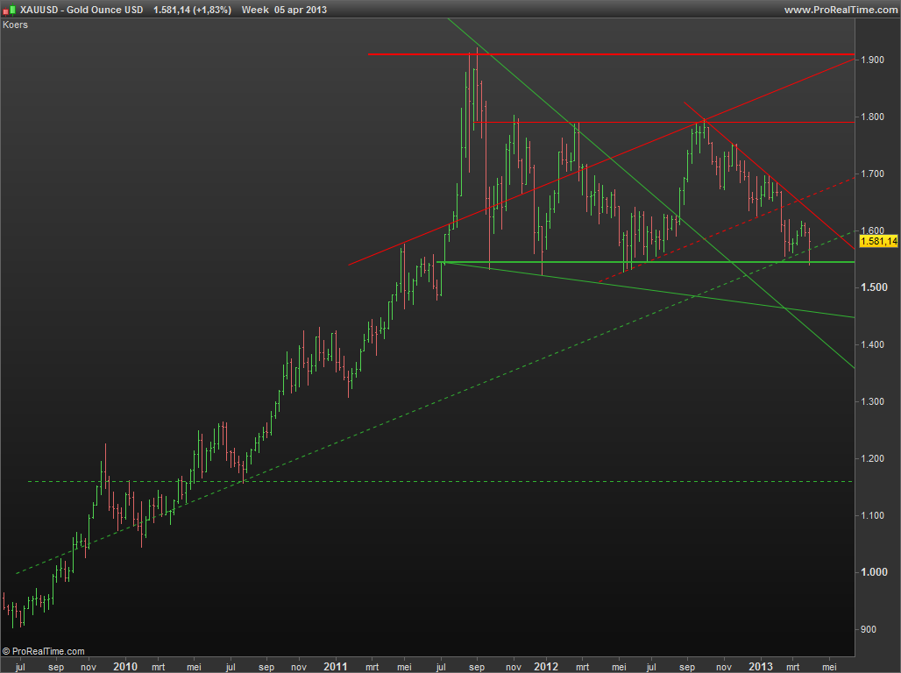The width and height of the screenshot is (901, 673).
Task: Select the Koers panel label
Action: click(16, 25)
